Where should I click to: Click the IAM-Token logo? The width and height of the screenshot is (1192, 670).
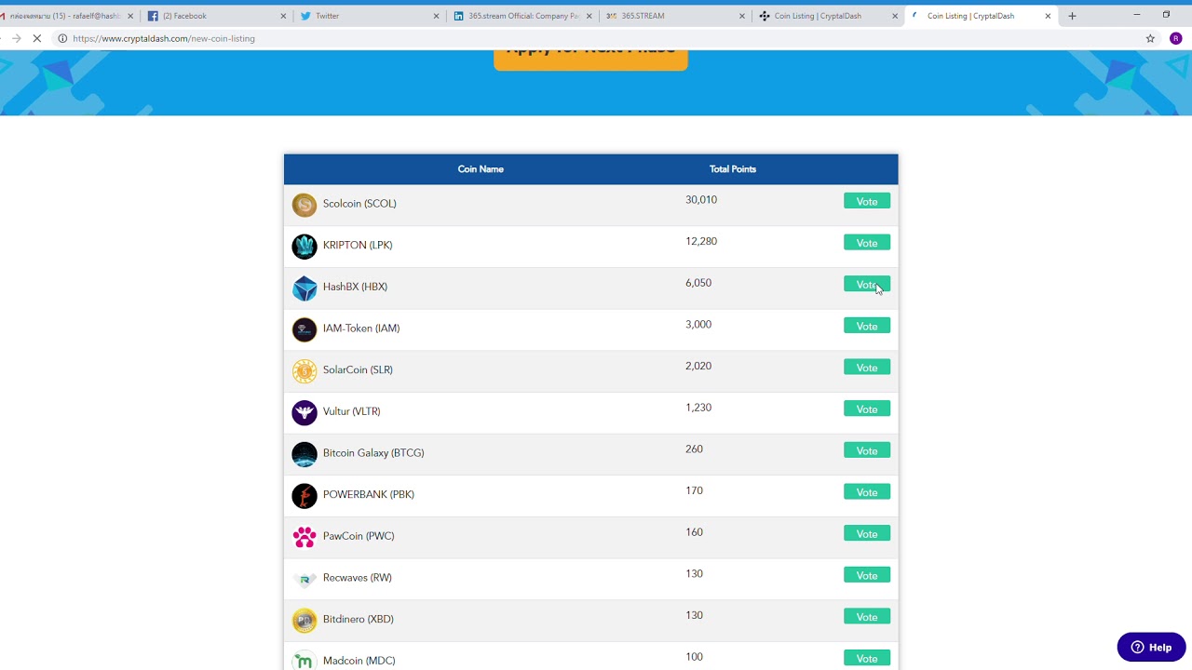click(x=305, y=329)
